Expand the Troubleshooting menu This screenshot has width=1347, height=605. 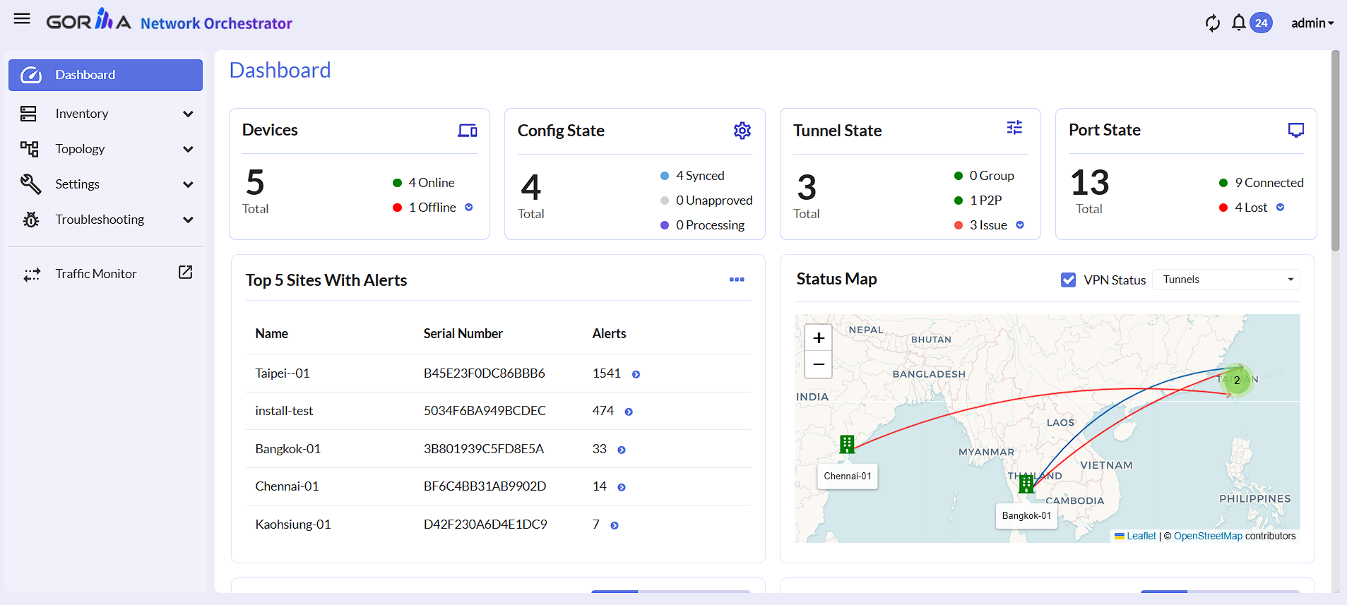point(106,220)
